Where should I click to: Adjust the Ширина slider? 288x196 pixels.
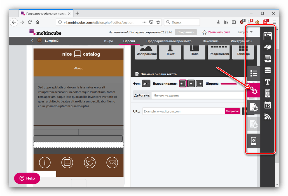tap(231, 84)
